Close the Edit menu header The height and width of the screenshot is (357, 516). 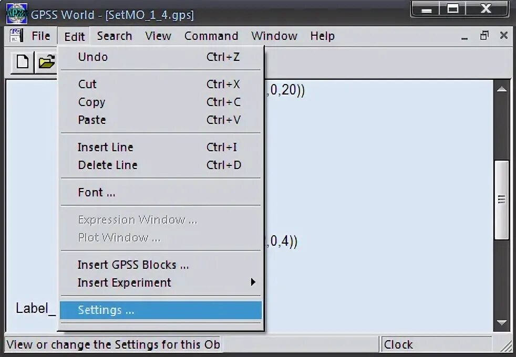[75, 37]
